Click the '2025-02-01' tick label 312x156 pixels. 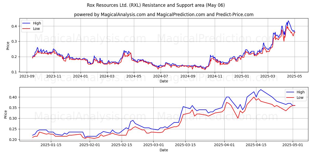pos(90,145)
